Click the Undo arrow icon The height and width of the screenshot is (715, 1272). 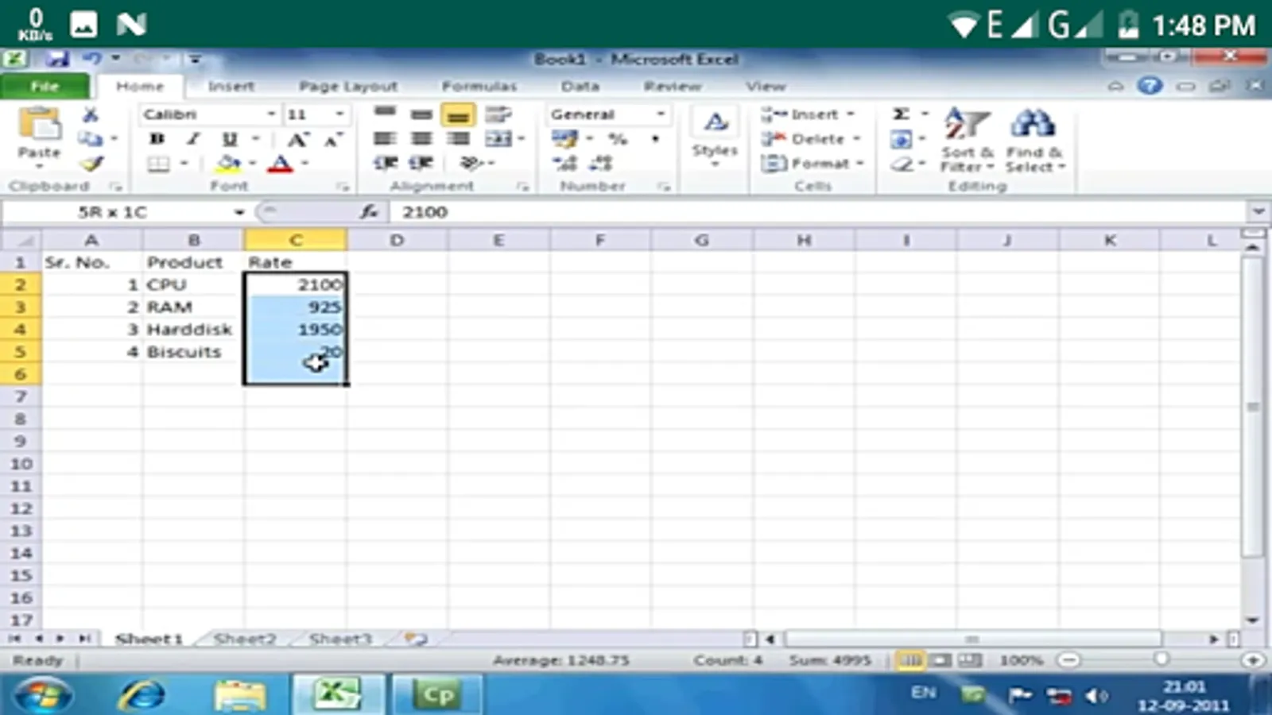[92, 59]
